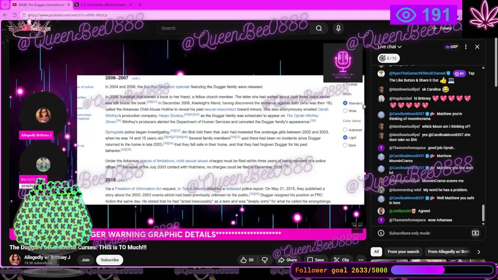Open live chat more options menu
Viewport: 498px width, 280px height.
(x=466, y=47)
